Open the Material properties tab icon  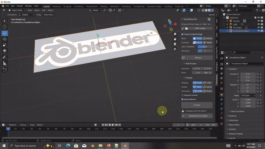(222, 118)
